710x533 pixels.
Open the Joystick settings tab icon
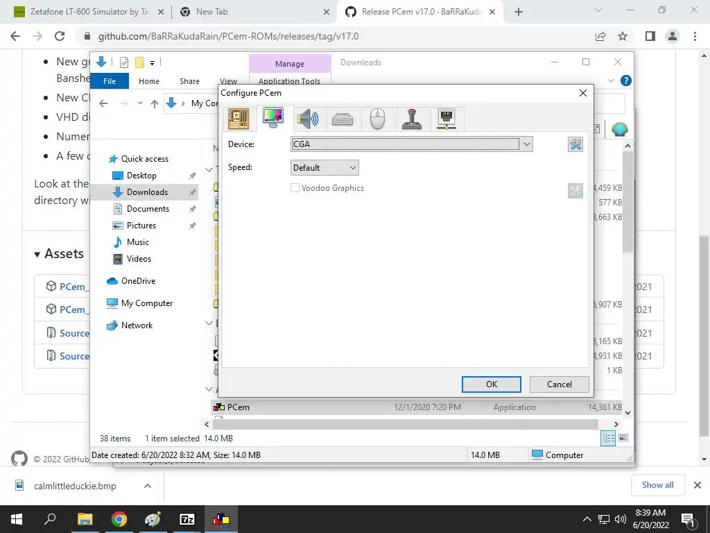(412, 119)
